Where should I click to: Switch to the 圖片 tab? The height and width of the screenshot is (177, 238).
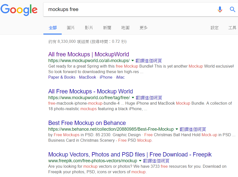point(71,28)
